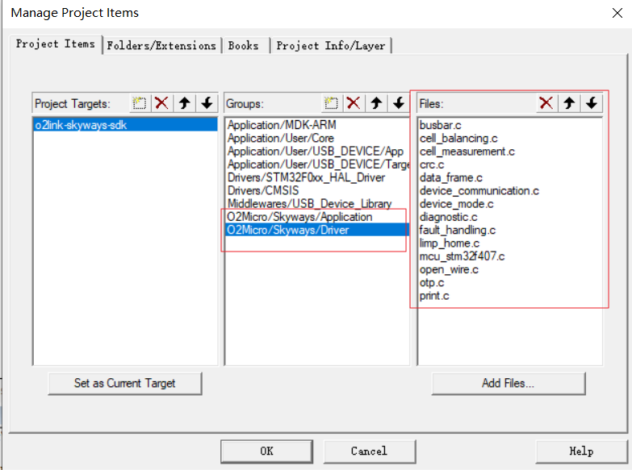Create a new group using the Groups icon
Image resolution: width=632 pixels, height=470 pixels.
[x=331, y=103]
